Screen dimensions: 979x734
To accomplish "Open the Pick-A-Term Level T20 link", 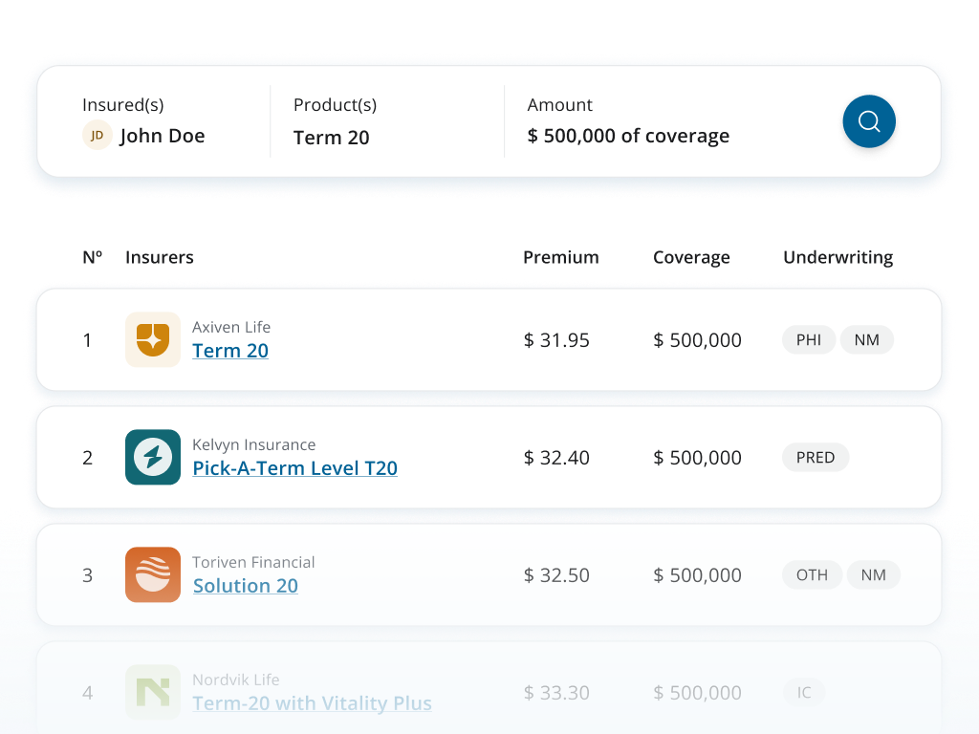I will 294,468.
